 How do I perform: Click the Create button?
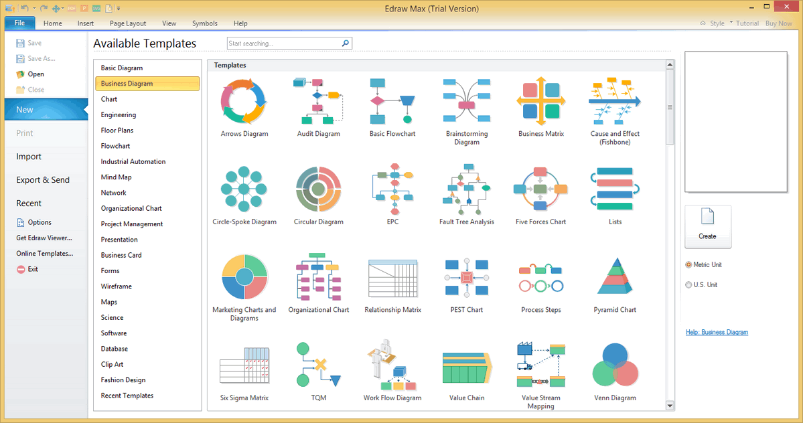pyautogui.click(x=708, y=227)
